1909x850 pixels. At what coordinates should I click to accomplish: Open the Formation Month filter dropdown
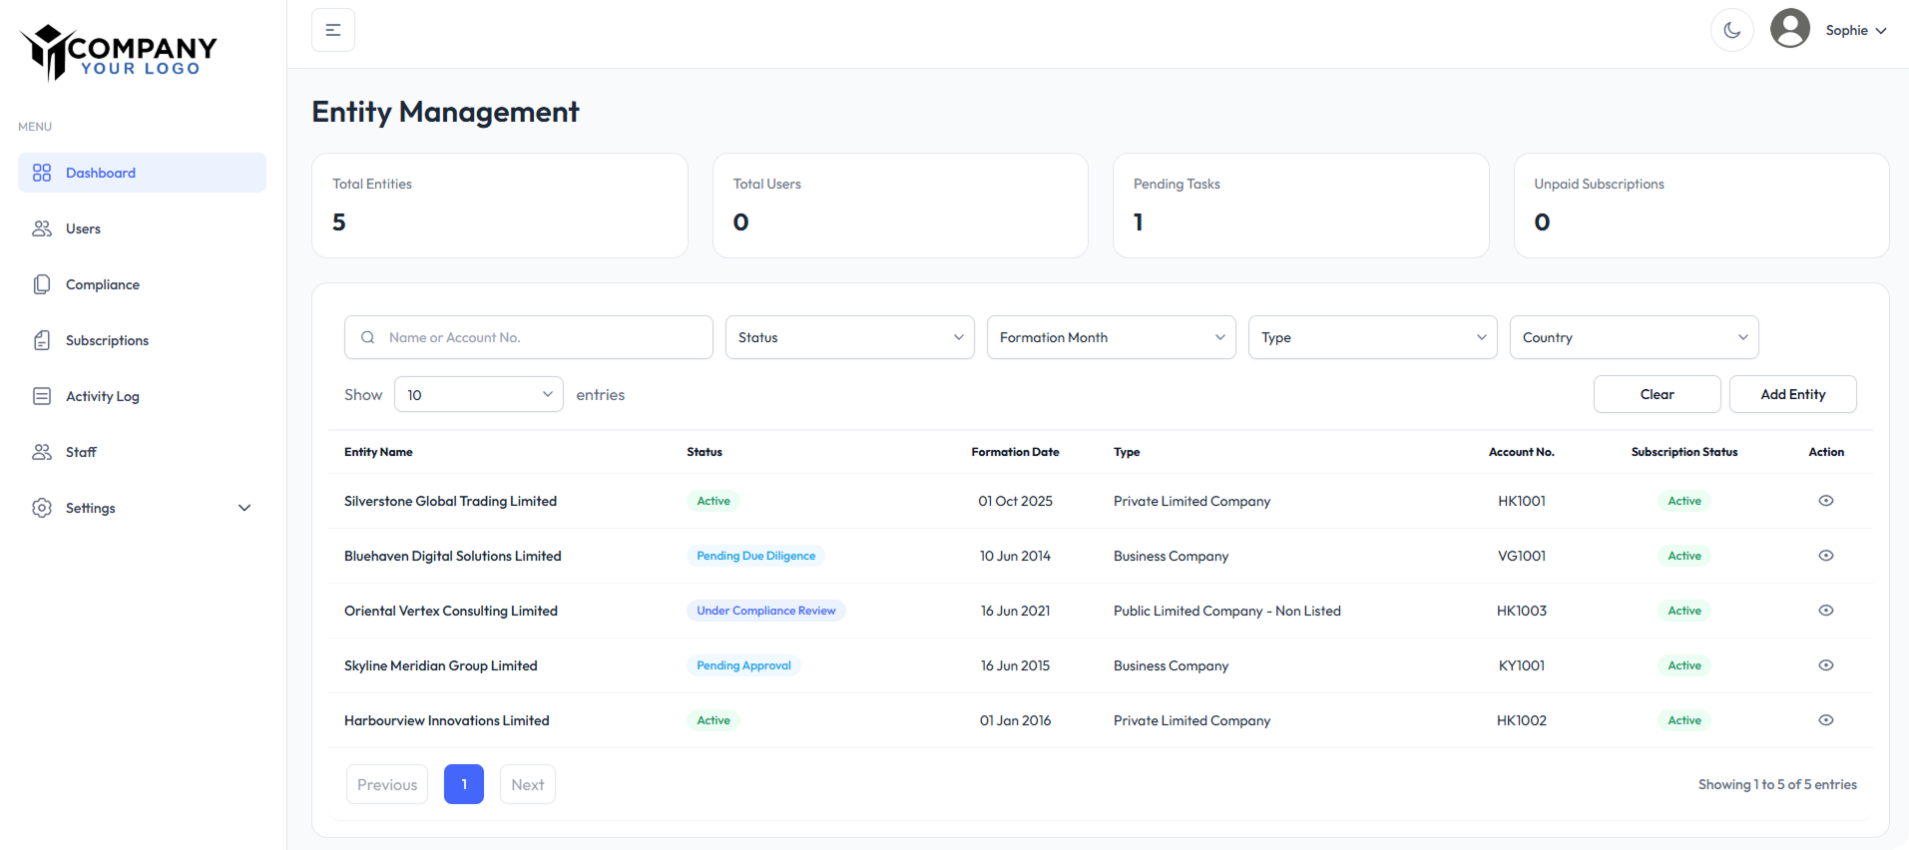click(x=1111, y=337)
